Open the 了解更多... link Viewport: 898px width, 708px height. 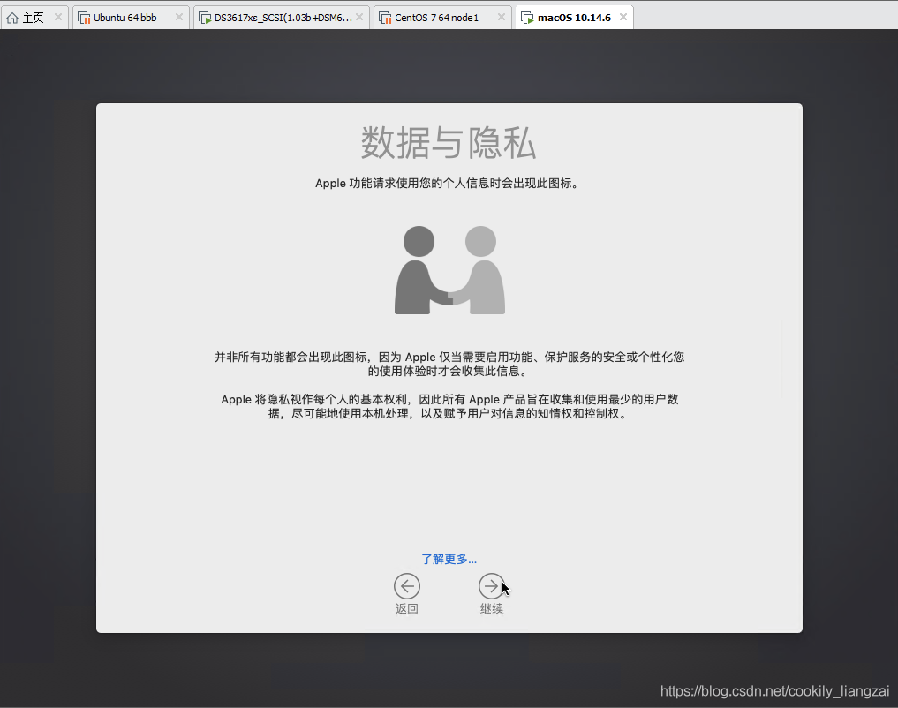pos(449,559)
